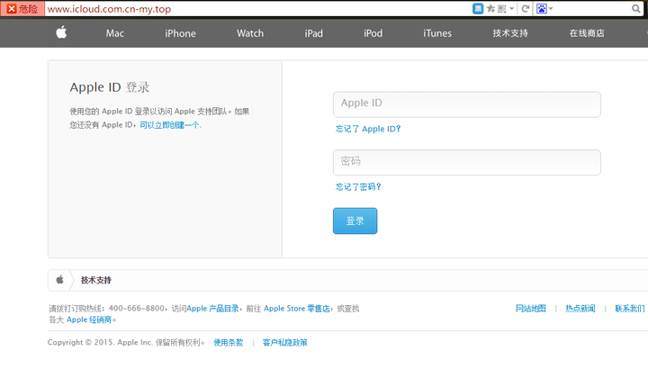This screenshot has width=648, height=369.
Task: Click the Apple ID 登录 heading
Action: tap(110, 87)
